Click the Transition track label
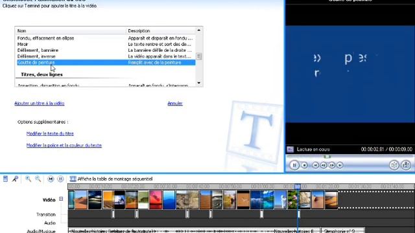 46,214
